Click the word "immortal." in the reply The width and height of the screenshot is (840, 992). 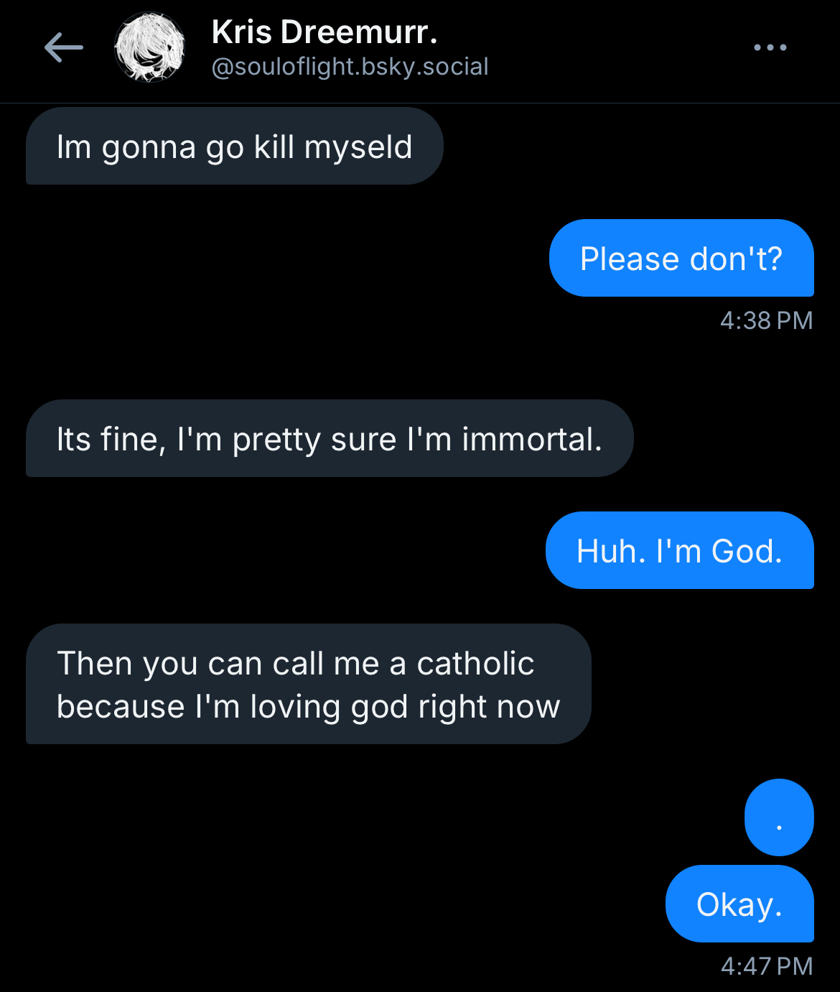[531, 440]
